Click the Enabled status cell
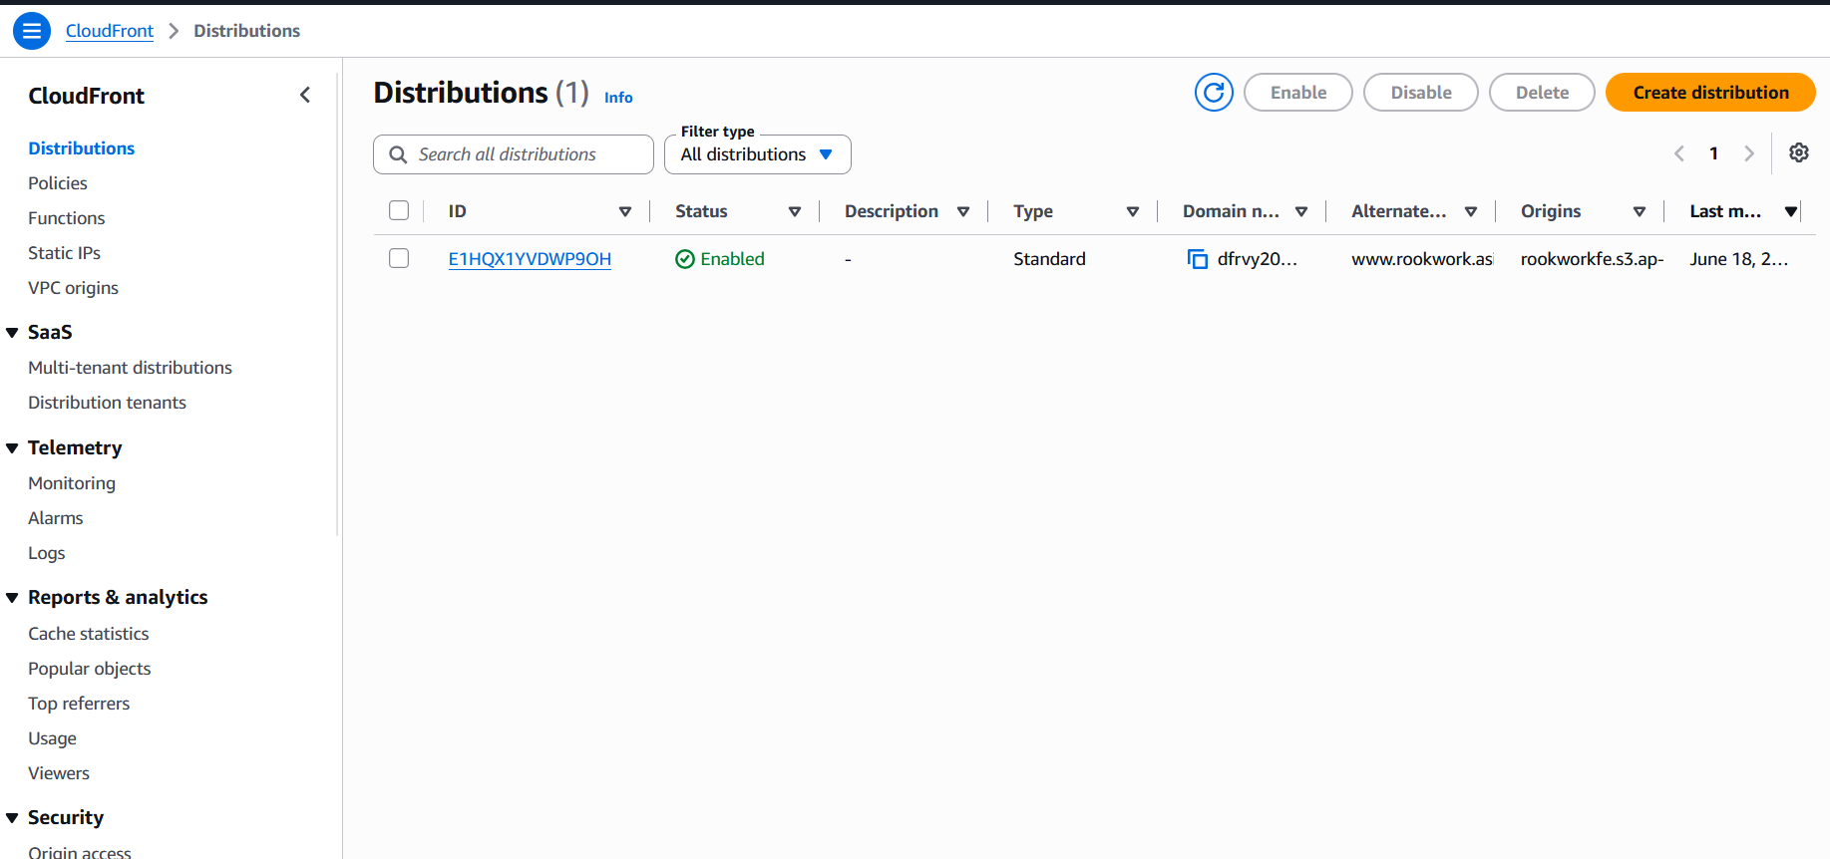1830x859 pixels. 720,259
